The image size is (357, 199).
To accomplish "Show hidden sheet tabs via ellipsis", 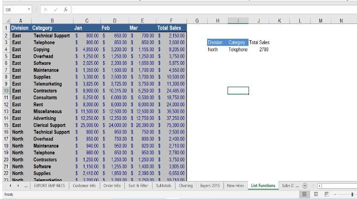I will click(26, 186).
